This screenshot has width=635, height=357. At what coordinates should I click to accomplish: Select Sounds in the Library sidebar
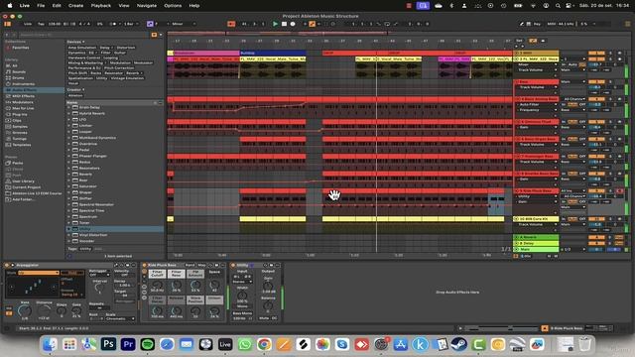coord(19,71)
